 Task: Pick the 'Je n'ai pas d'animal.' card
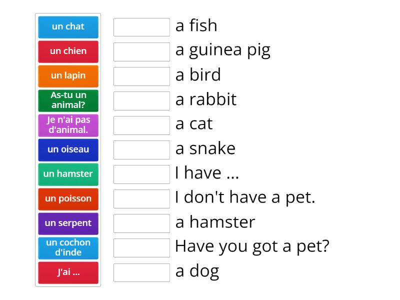coord(68,125)
